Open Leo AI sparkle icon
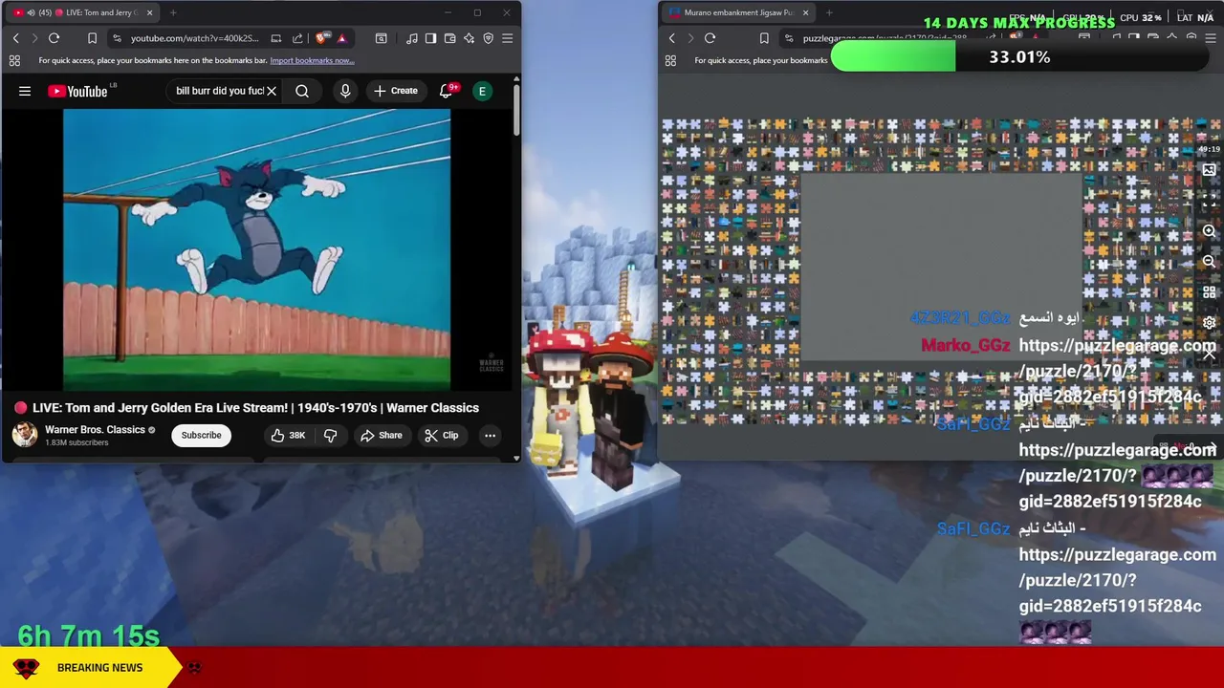This screenshot has height=688, width=1224. click(469, 38)
